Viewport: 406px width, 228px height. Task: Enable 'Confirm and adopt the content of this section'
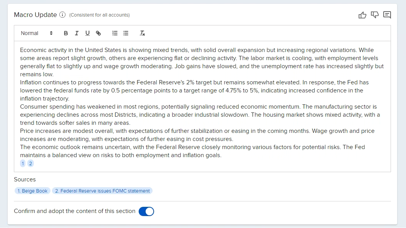(146, 211)
